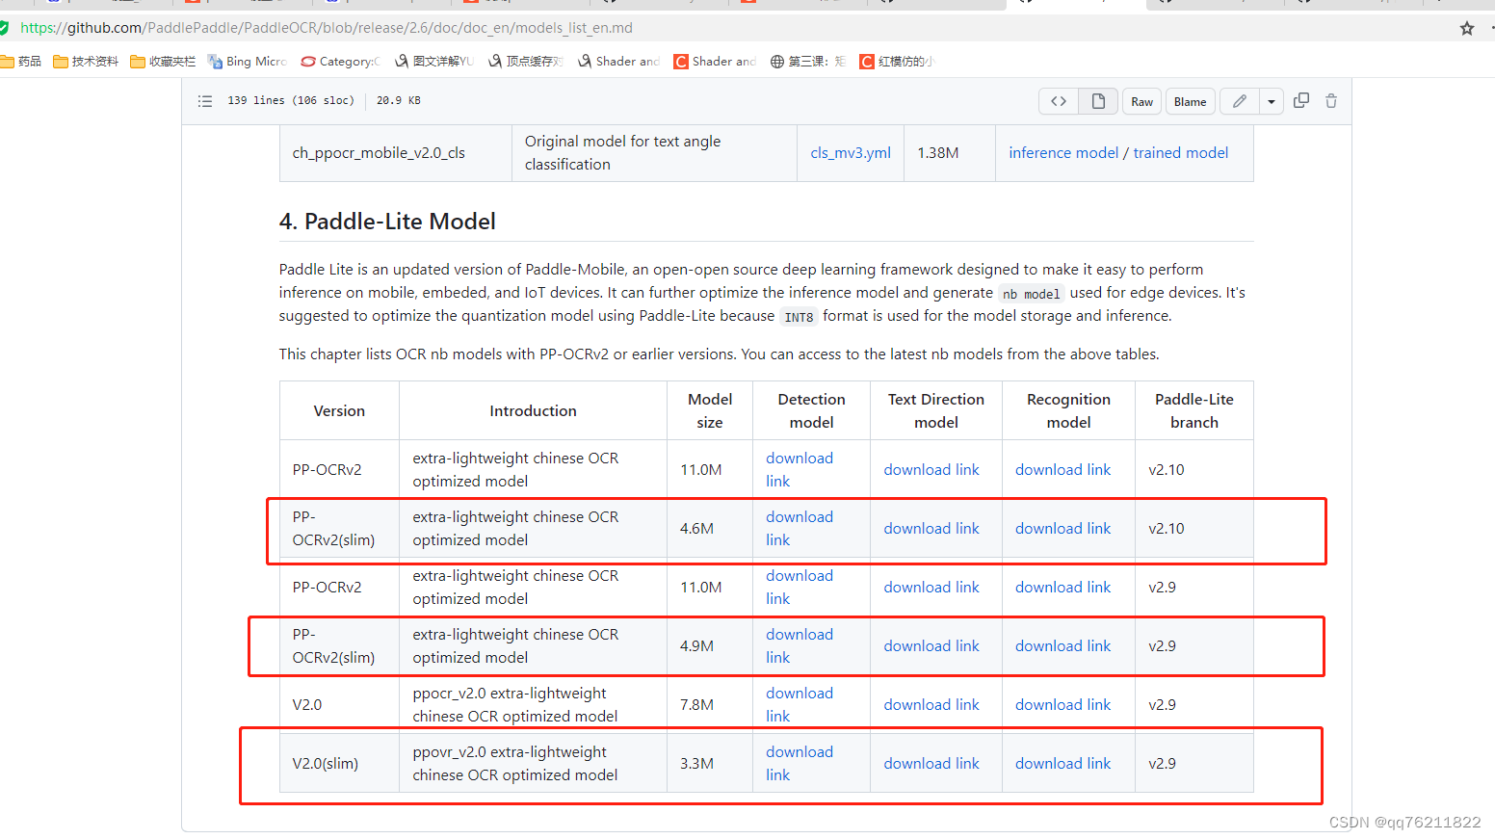Click the browser address bar URL
Image resolution: width=1495 pixels, height=839 pixels.
328,28
